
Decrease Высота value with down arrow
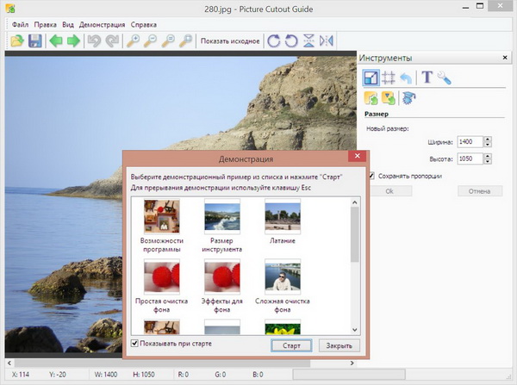(x=487, y=162)
